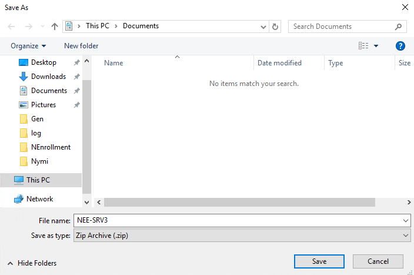Click the search magnifier icon
Viewport: 414px width, 275px height.
(398, 26)
